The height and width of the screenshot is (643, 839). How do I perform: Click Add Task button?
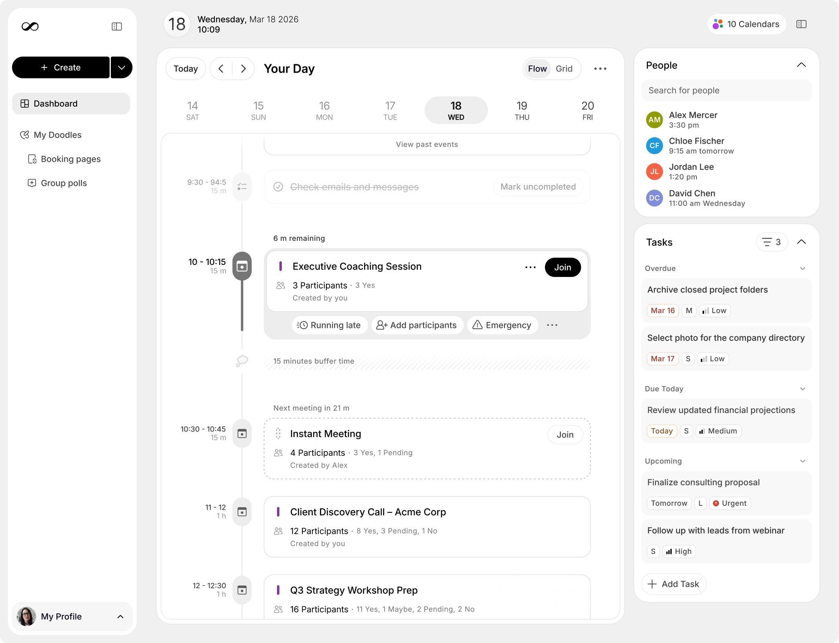674,584
